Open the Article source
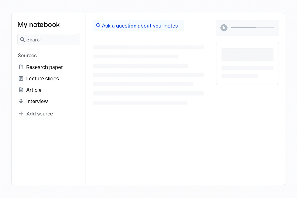The height and width of the screenshot is (198, 297). click(34, 90)
